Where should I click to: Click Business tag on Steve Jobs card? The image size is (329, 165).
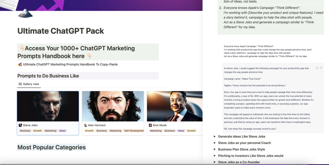pyautogui.click(x=25, y=131)
